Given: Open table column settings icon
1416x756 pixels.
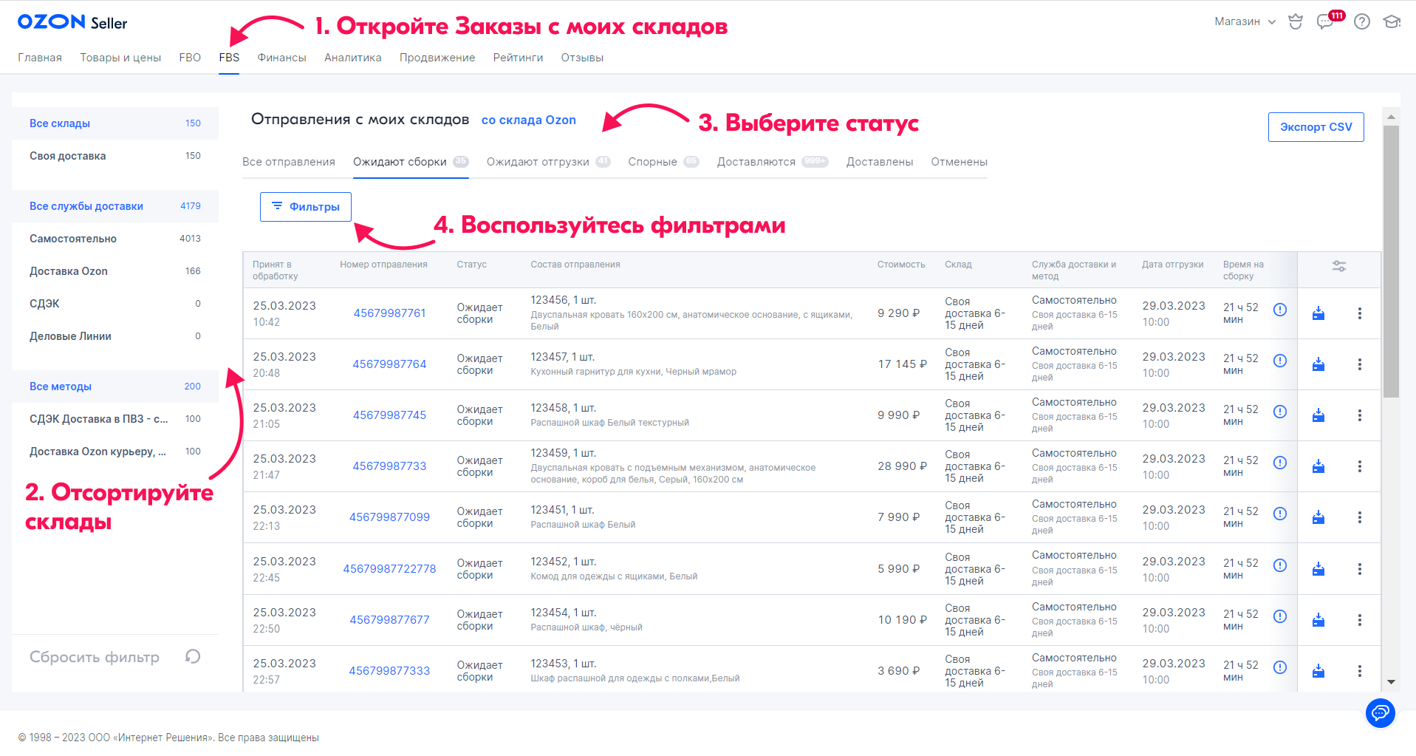Looking at the screenshot, I should pos(1338,266).
